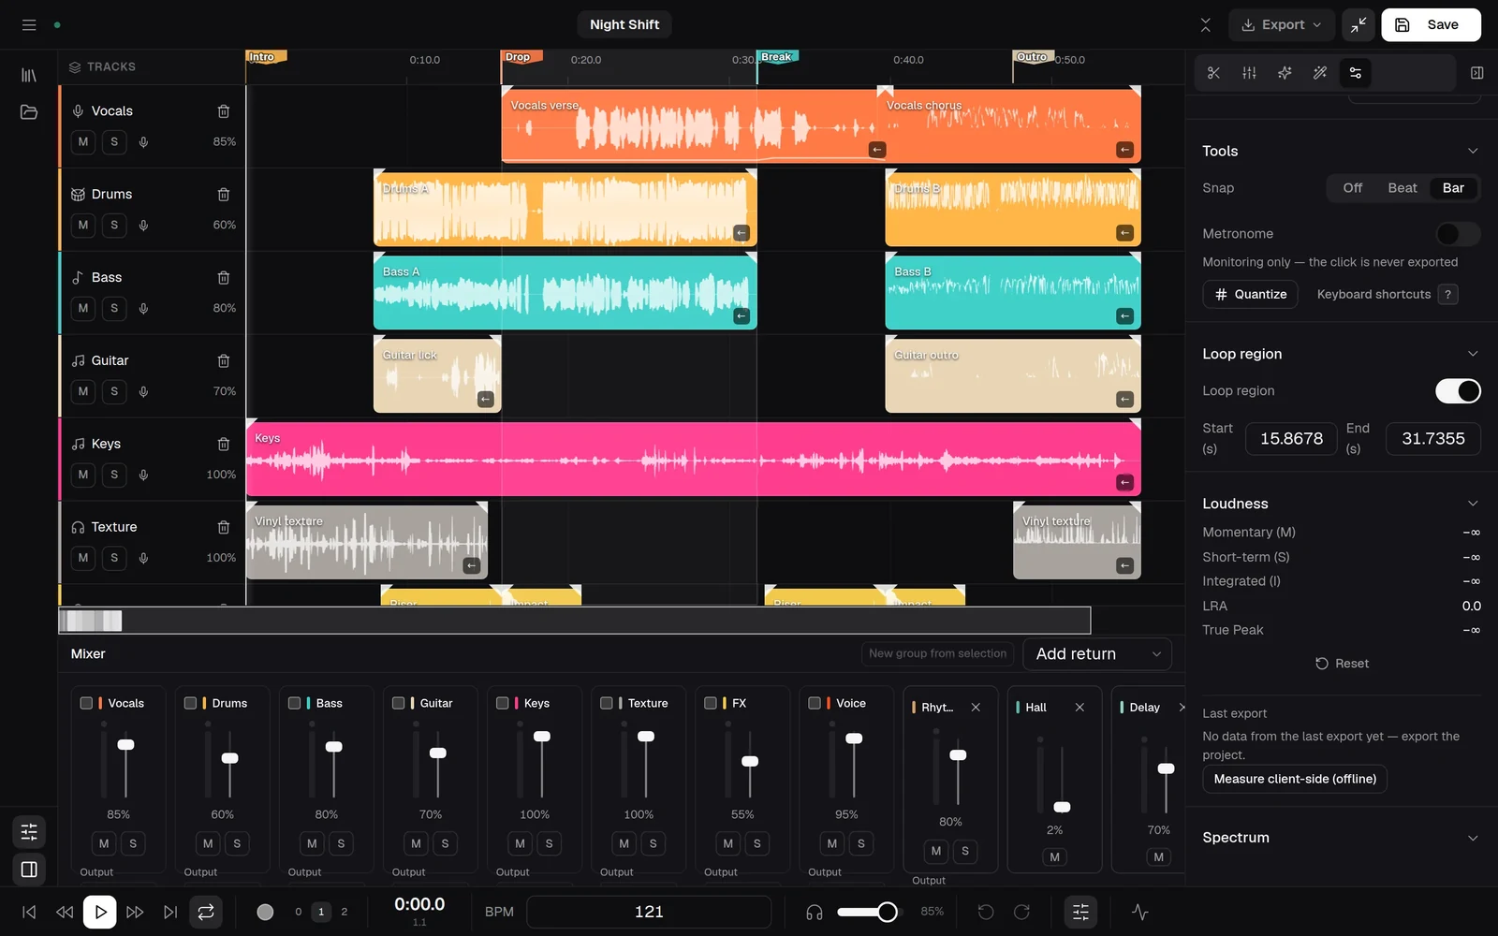The width and height of the screenshot is (1498, 936).
Task: Reset the loudness meters
Action: click(1342, 664)
